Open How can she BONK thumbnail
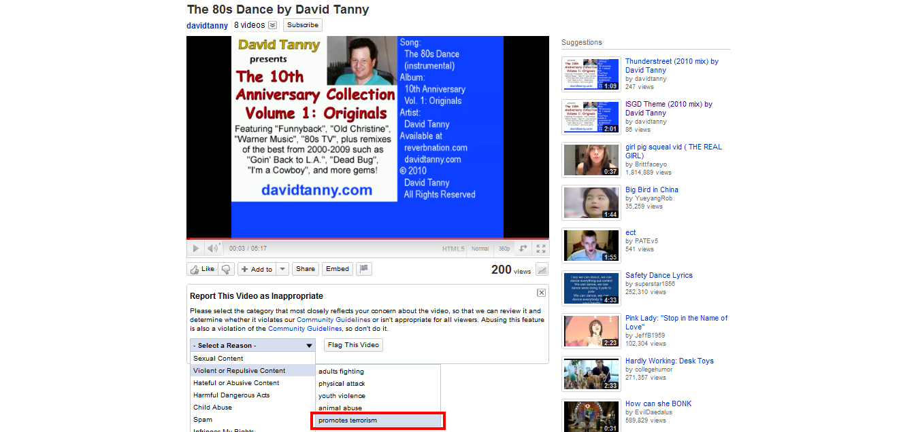Screen dimensions: 918x432 (591, 416)
